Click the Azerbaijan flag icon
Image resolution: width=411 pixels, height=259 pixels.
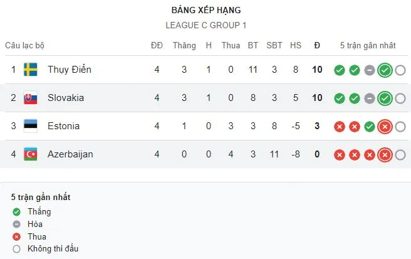click(x=31, y=154)
